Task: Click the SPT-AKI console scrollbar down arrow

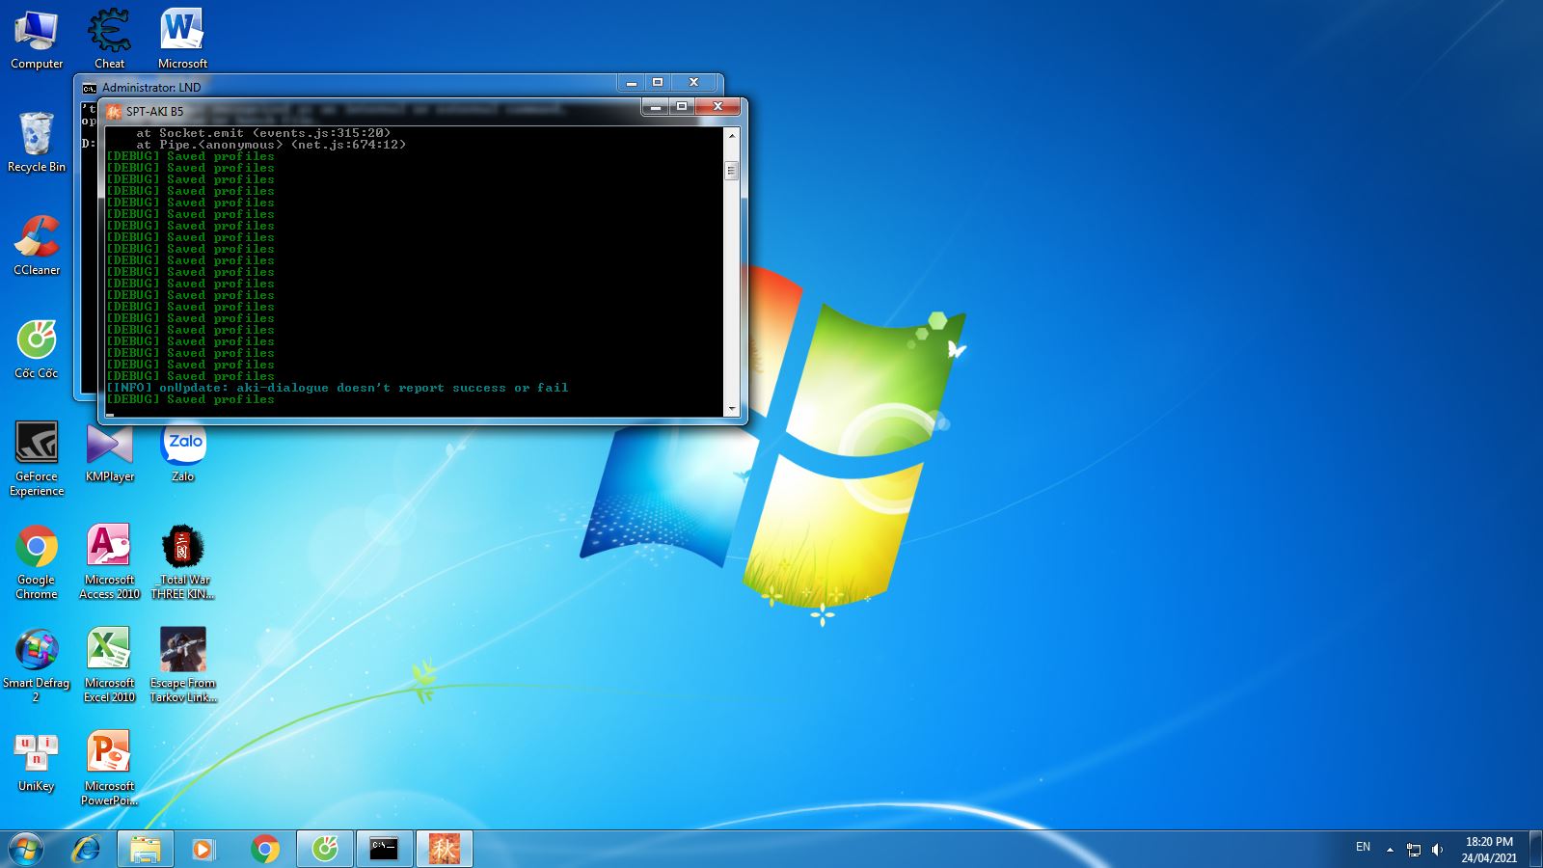Action: point(730,409)
